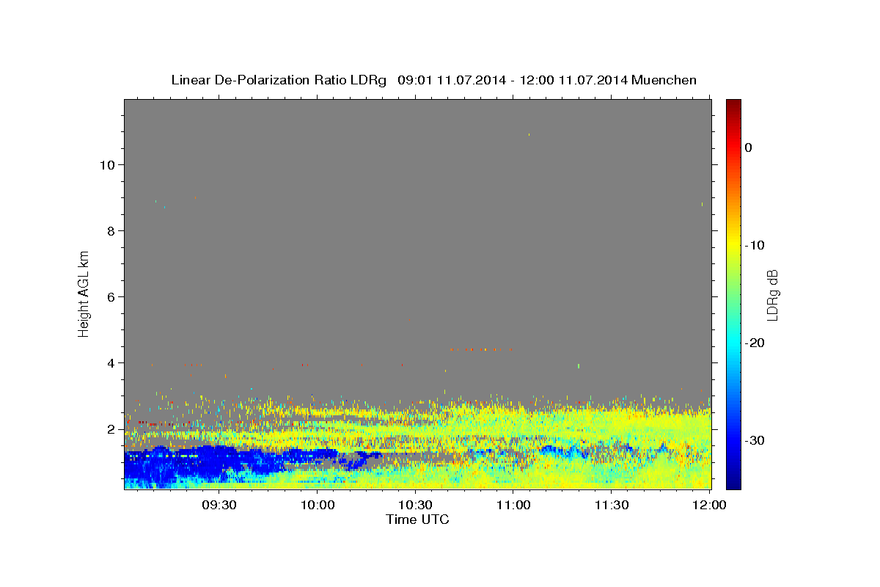The image size is (880, 587).
Task: Click the start date '09:01 11.07.2014' in title
Action: tap(451, 80)
